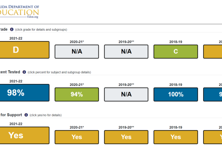Viewport: 222px width, 148px height.
Task: Open 2020-21 support Yes details
Action: coord(77,137)
